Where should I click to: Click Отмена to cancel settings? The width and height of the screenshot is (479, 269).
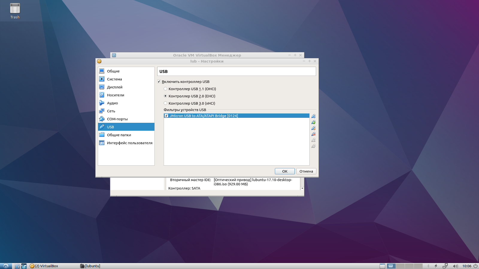coord(306,171)
